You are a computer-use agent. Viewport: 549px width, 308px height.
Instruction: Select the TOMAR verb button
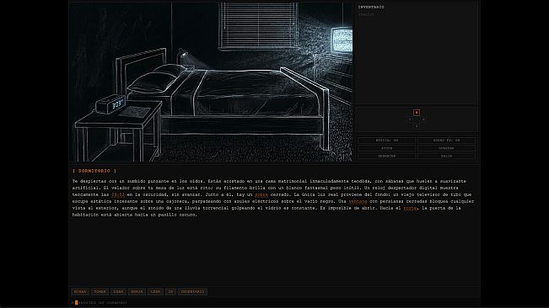tap(100, 291)
